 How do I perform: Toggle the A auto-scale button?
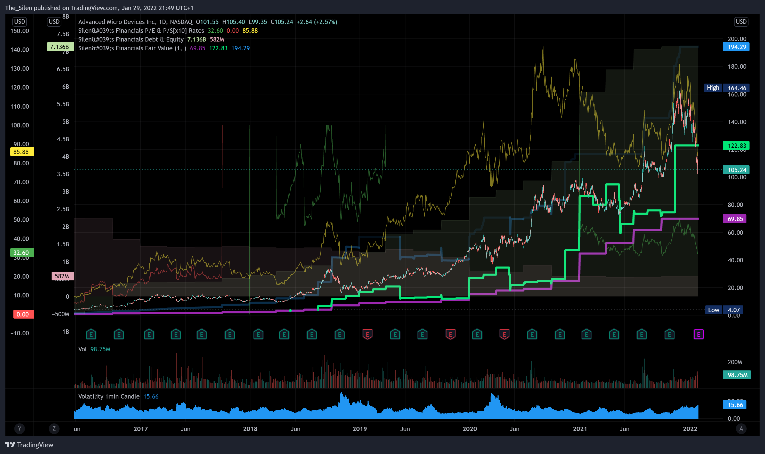(741, 428)
